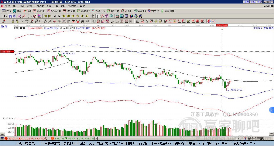Select the red pencil drawing tool
Viewport: 274px width, 146px height.
(4, 21)
